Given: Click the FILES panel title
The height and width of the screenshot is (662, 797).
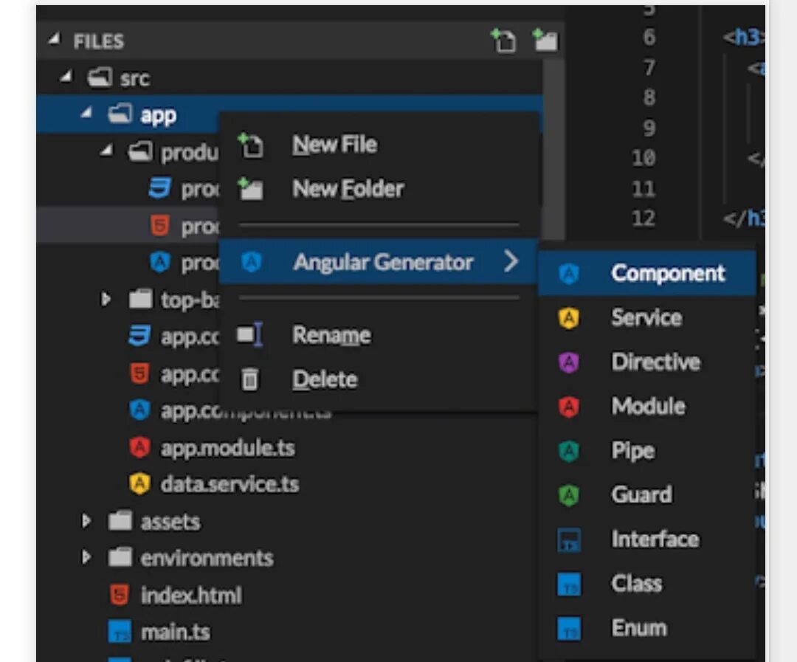Looking at the screenshot, I should [x=98, y=41].
